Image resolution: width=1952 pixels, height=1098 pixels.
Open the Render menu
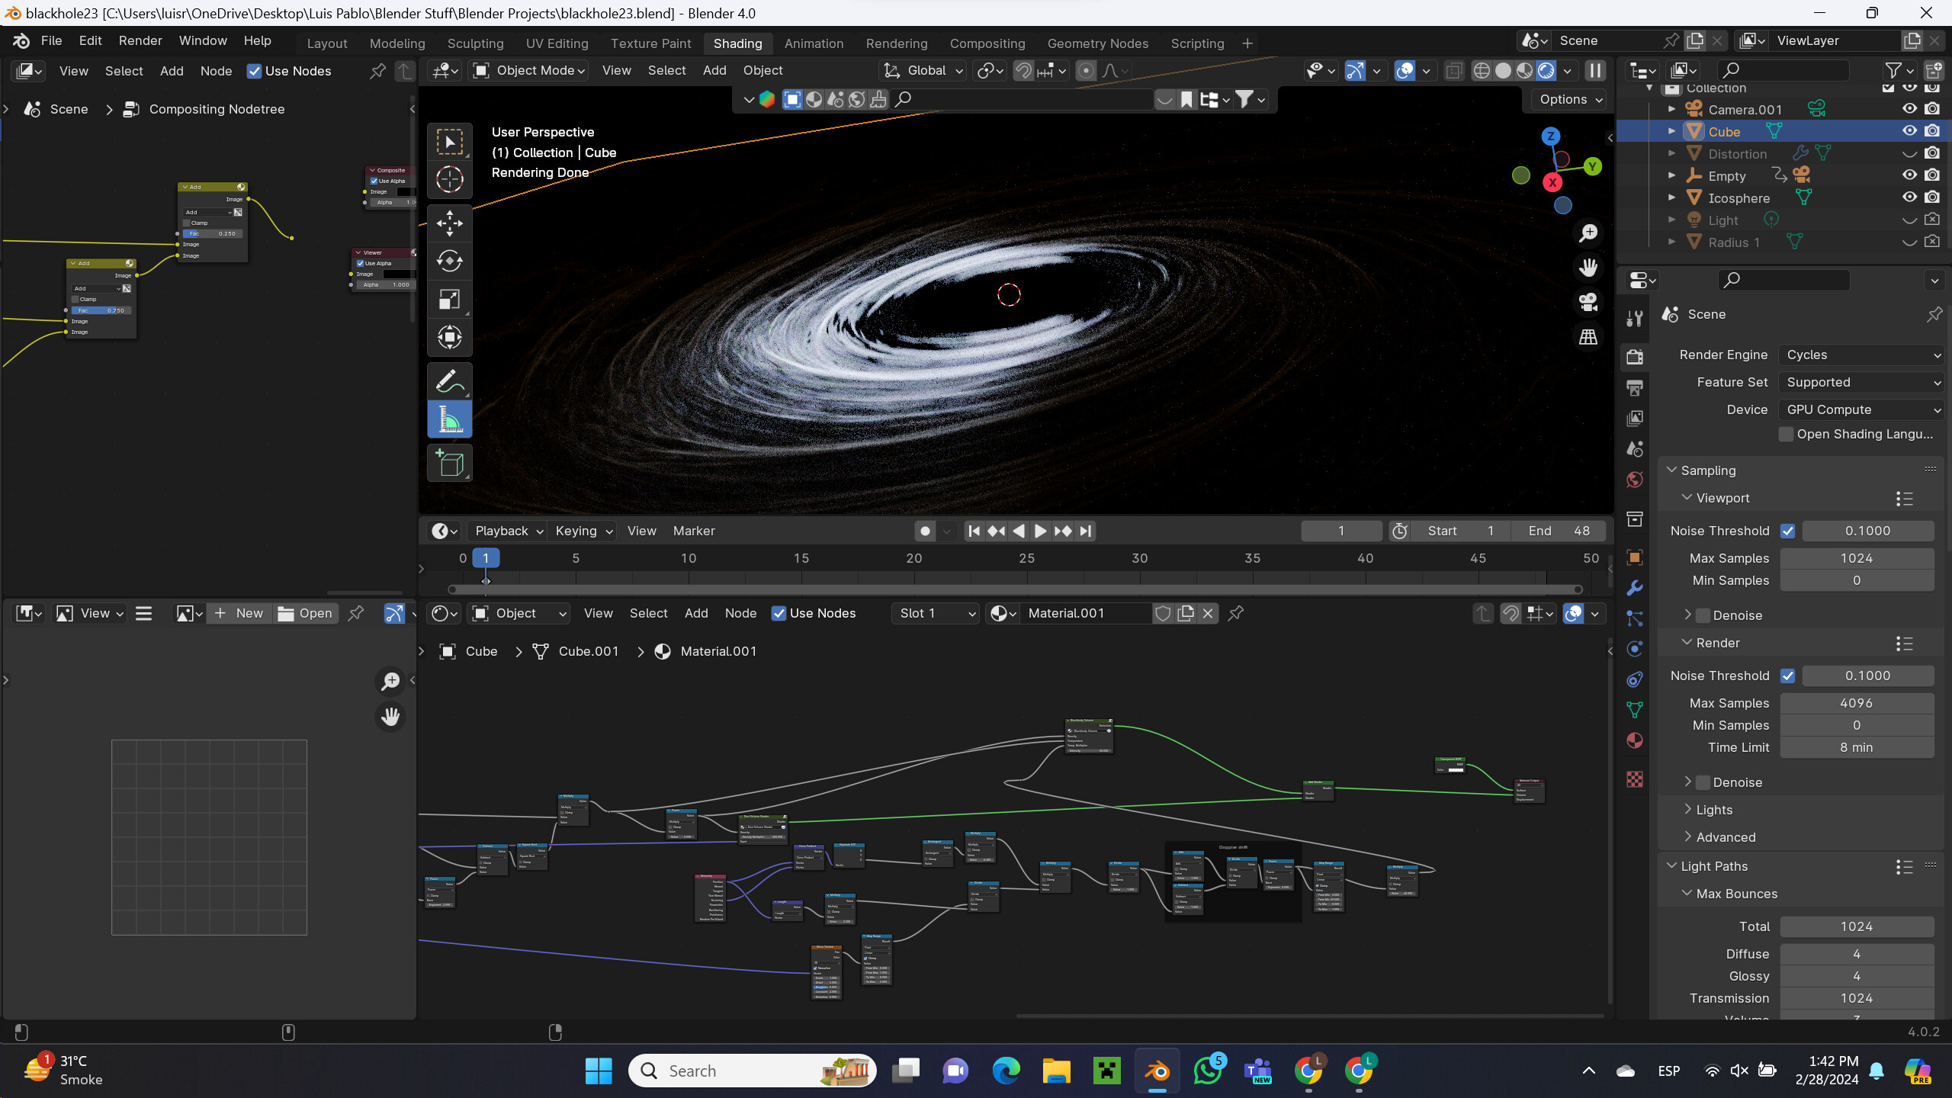click(x=140, y=40)
